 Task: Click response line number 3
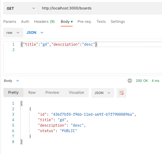coord(13,114)
